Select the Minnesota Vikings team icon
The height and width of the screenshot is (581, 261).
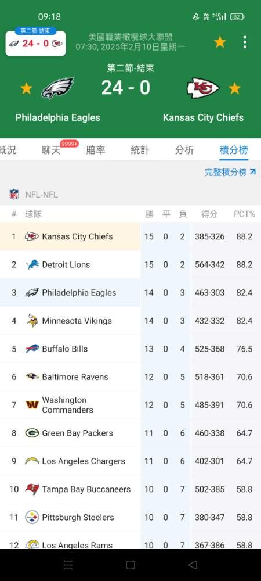[x=32, y=321]
